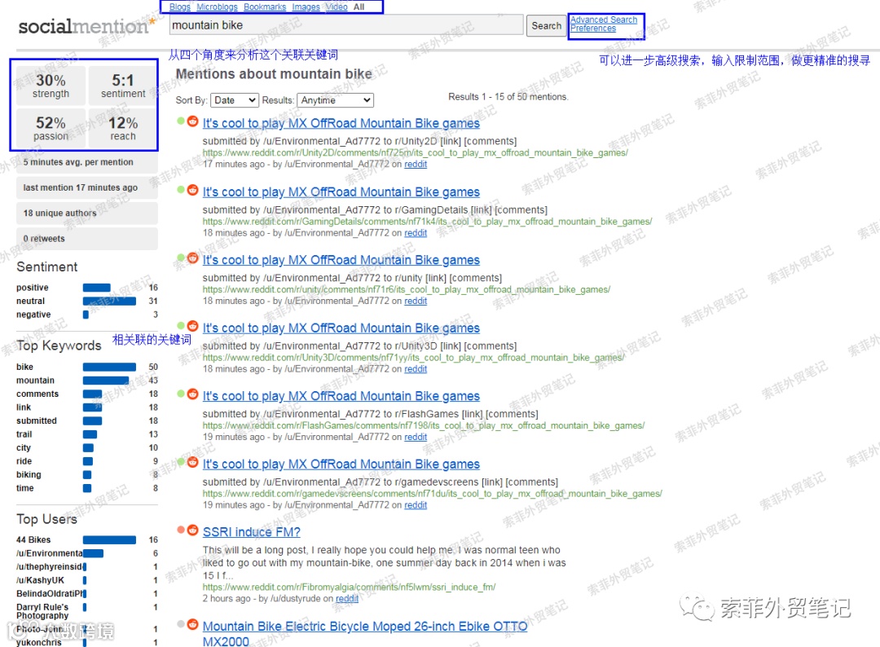The height and width of the screenshot is (647, 880).
Task: Click reddit icon beside r/Unity2D post
Action: (192, 121)
